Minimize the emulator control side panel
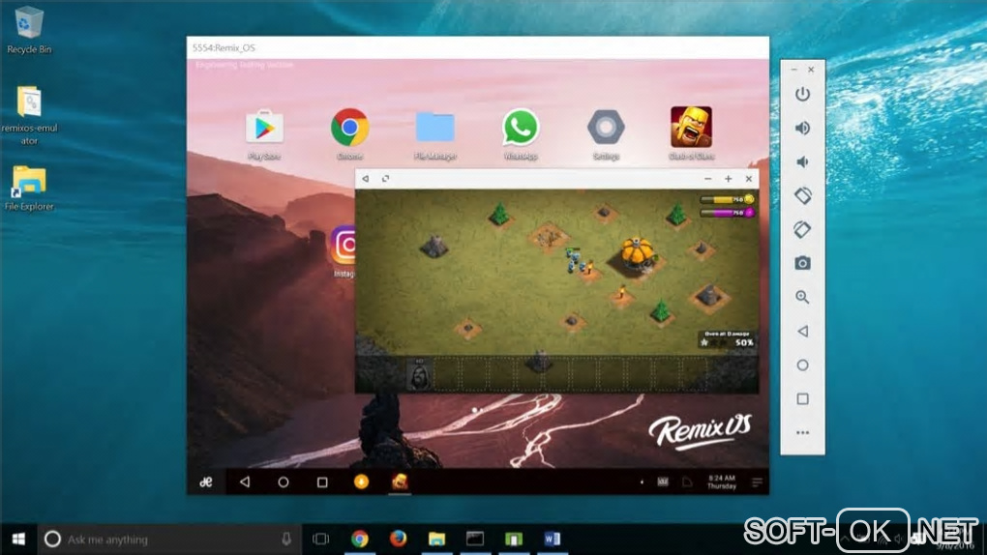Image resolution: width=987 pixels, height=555 pixels. [x=793, y=70]
